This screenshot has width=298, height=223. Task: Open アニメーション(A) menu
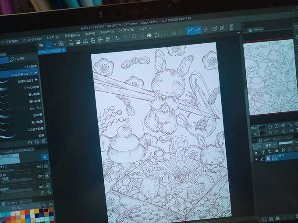(x=32, y=39)
